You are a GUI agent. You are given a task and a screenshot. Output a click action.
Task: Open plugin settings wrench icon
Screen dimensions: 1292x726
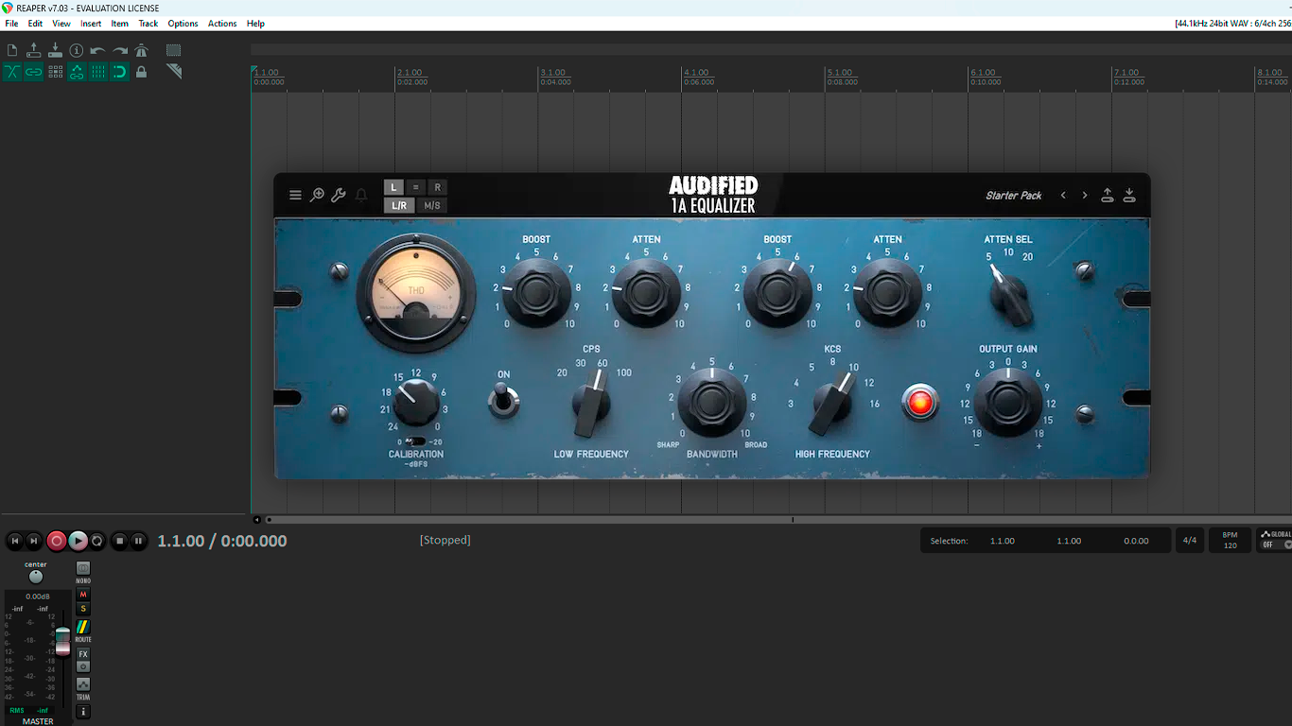[339, 195]
